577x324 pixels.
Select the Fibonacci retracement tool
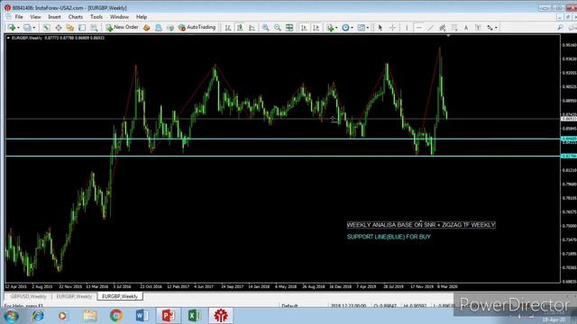tap(454, 28)
